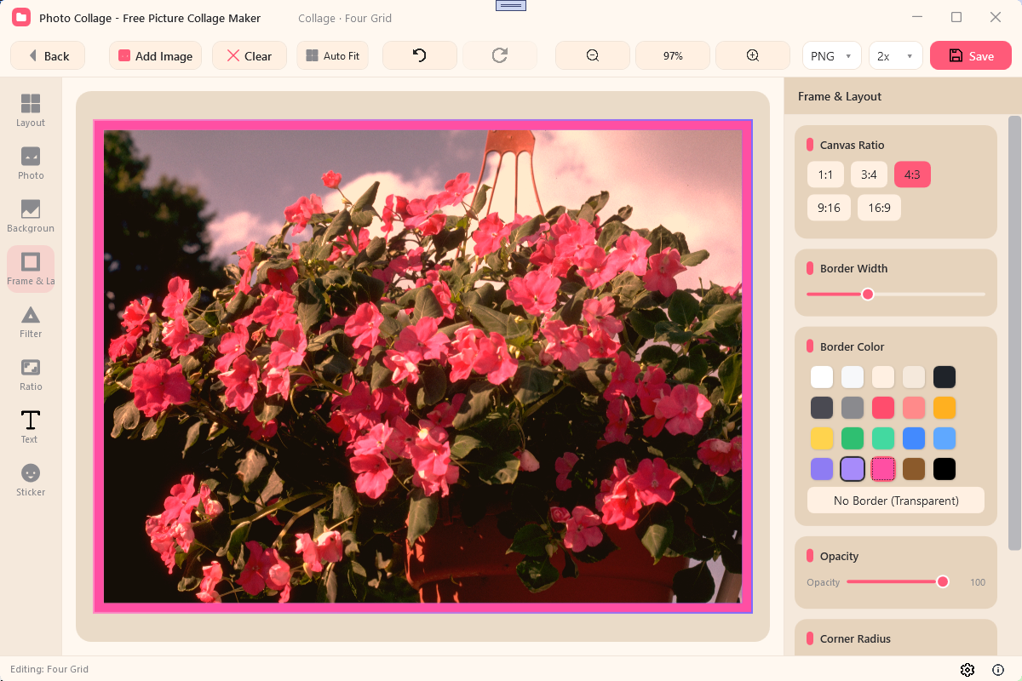Viewport: 1022px width, 681px height.
Task: Pick the dark navy border color swatch
Action: pyautogui.click(x=944, y=377)
